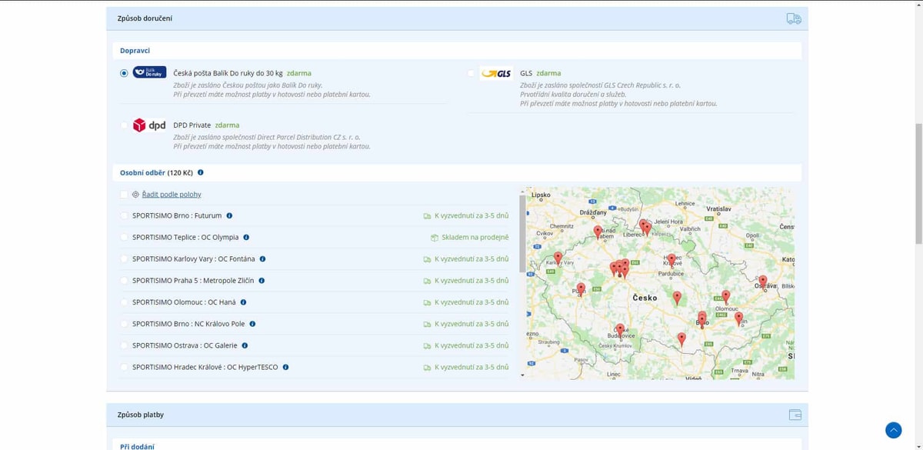Click the map pin at Ostrava

coord(763,282)
